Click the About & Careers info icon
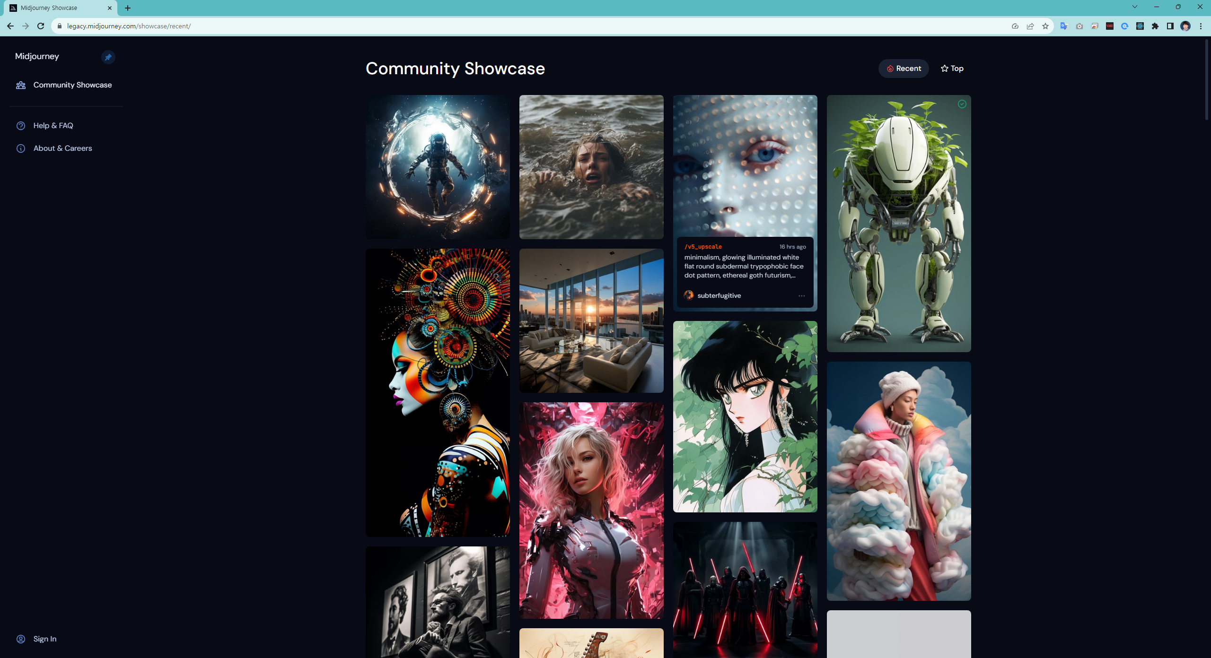The width and height of the screenshot is (1211, 658). [21, 148]
